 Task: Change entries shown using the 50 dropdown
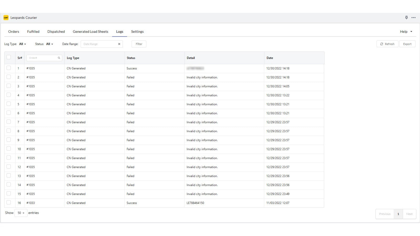point(21,213)
